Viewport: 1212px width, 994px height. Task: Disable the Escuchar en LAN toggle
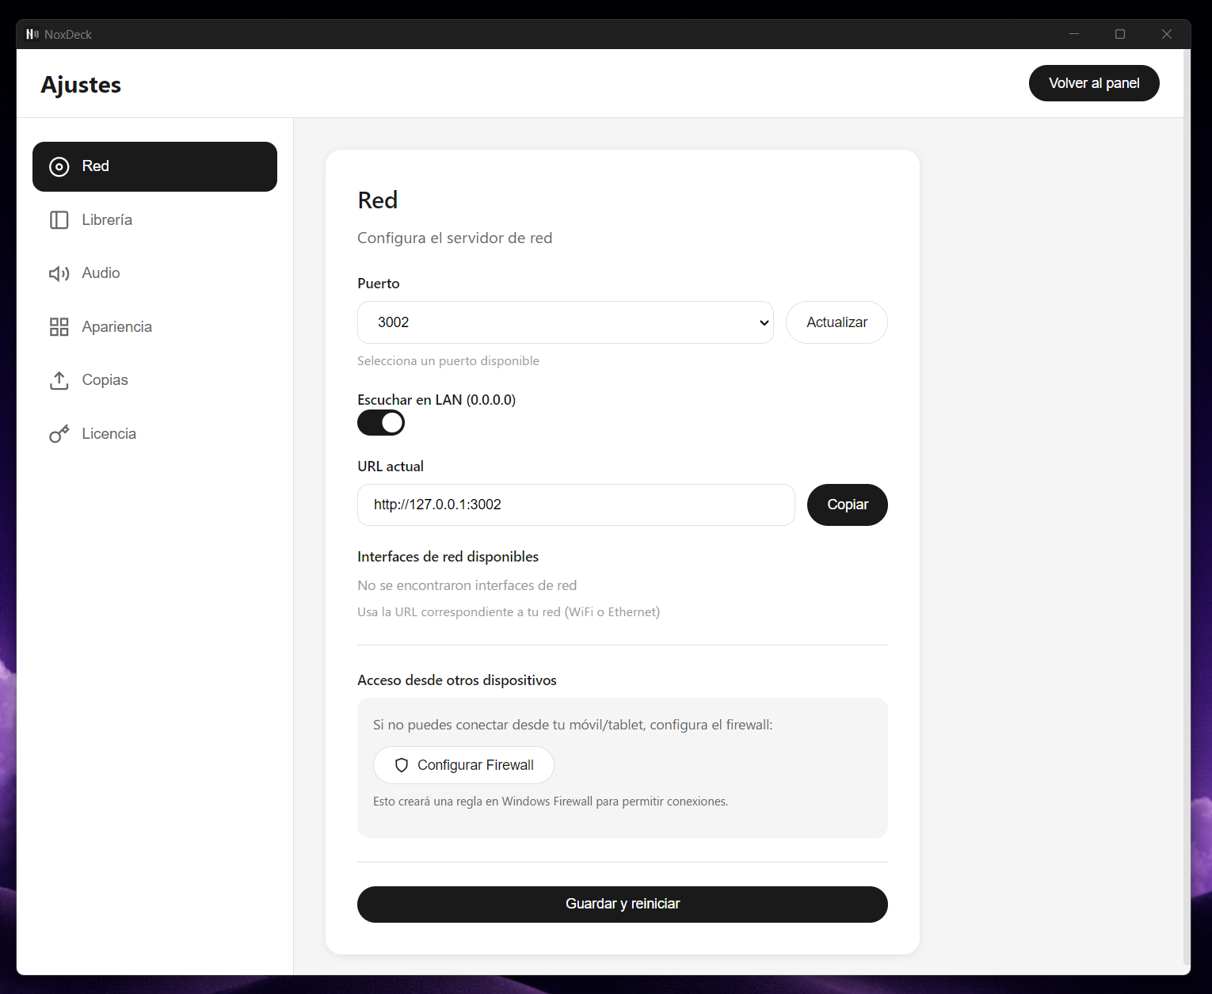[x=381, y=423]
